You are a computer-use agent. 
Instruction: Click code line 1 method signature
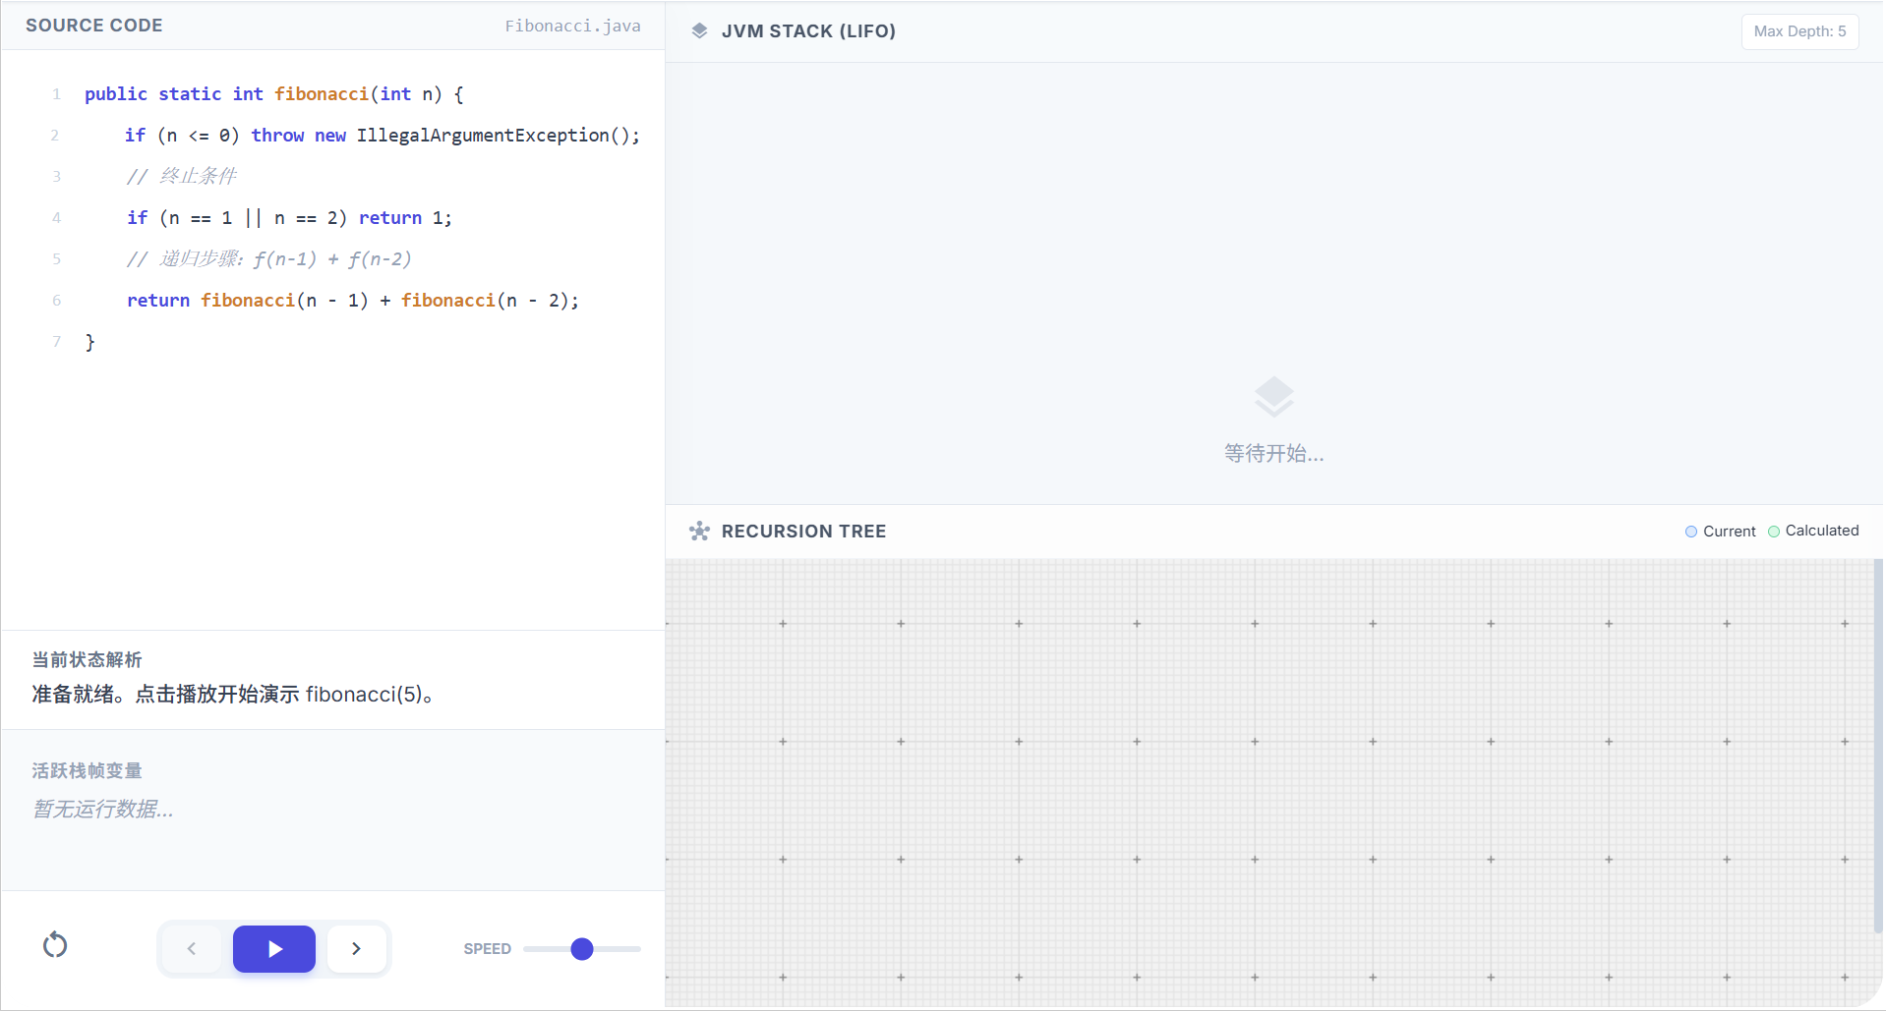pos(273,94)
